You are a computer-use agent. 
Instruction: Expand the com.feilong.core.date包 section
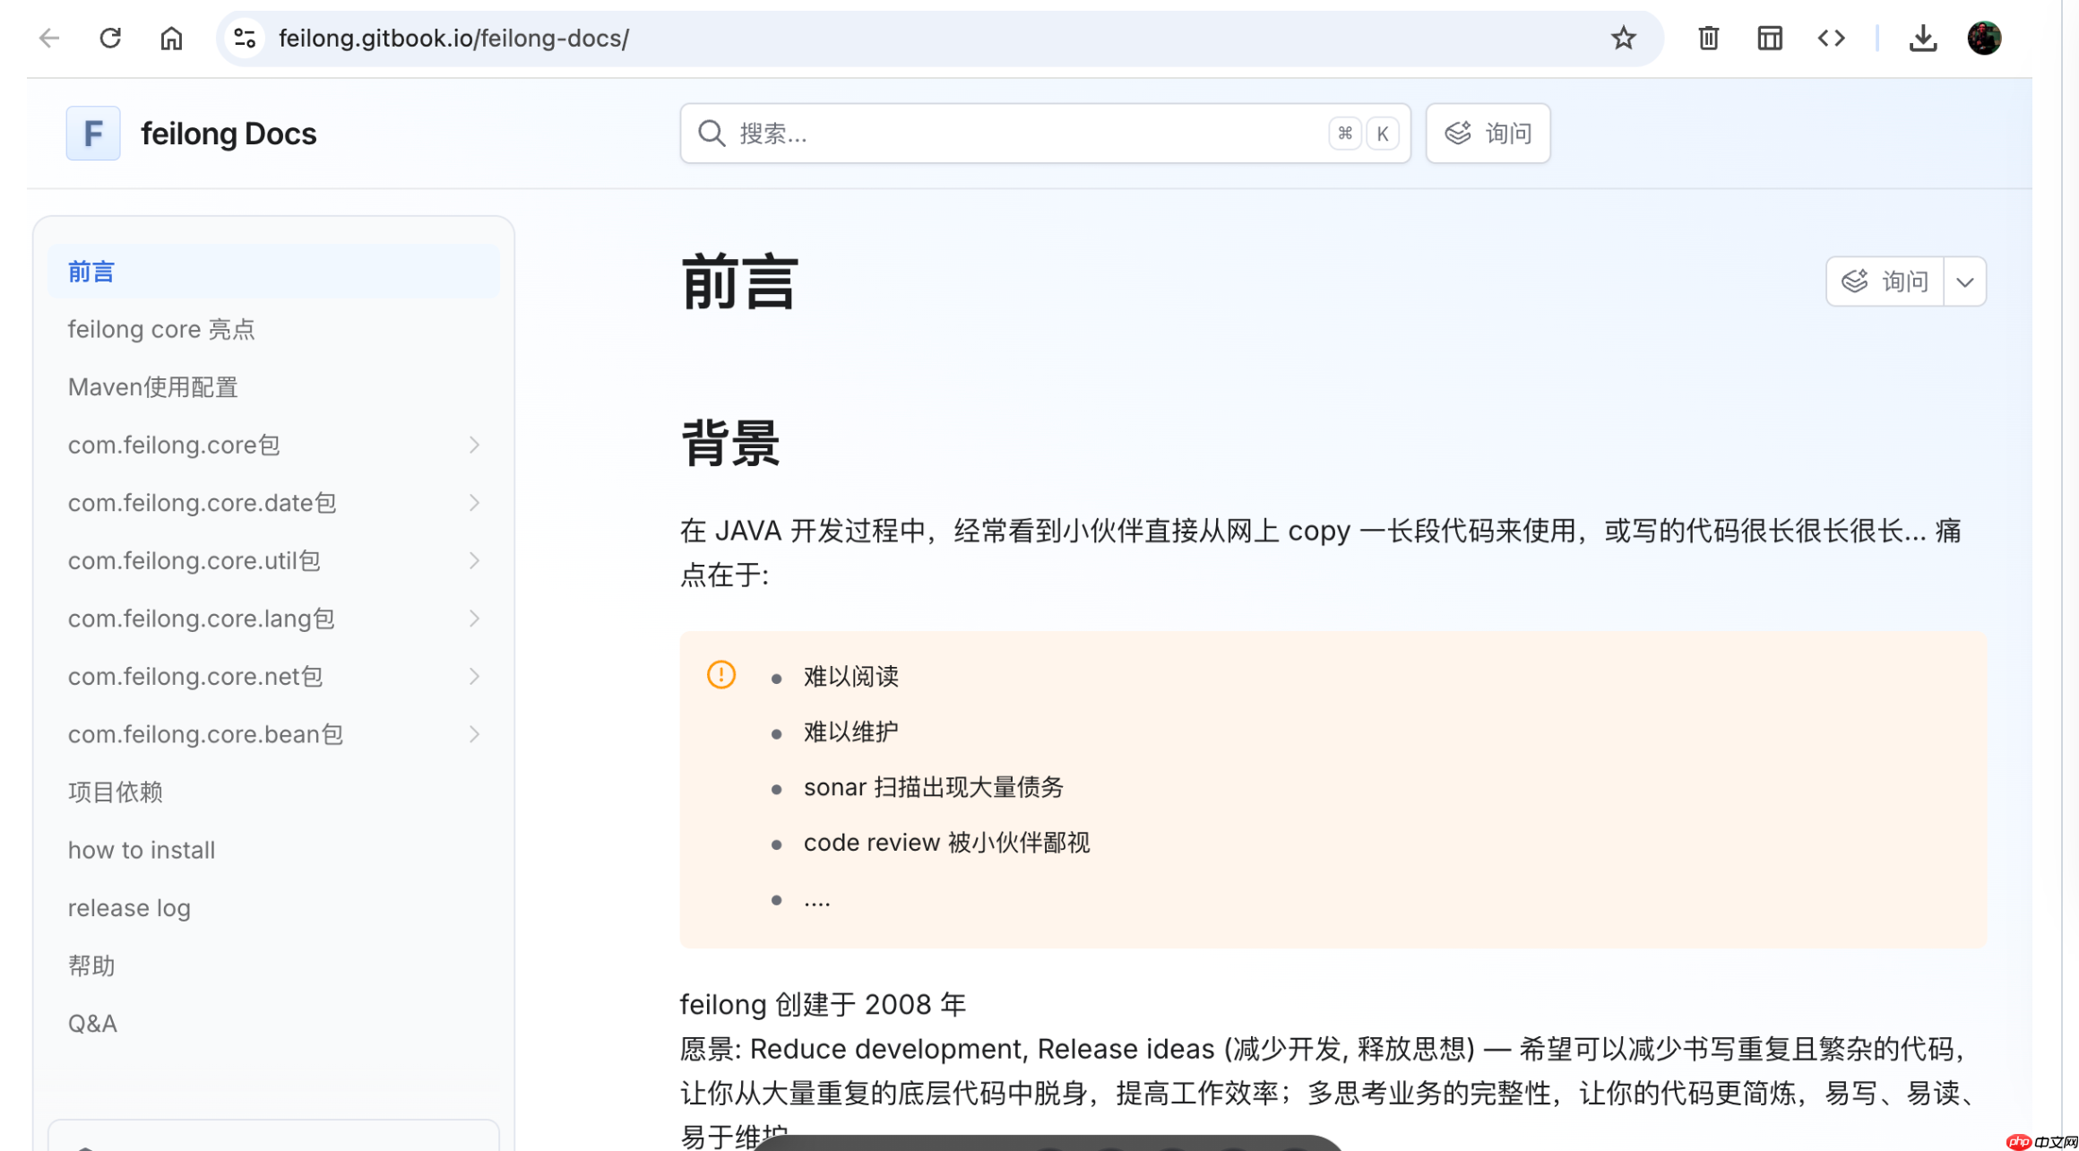474,503
